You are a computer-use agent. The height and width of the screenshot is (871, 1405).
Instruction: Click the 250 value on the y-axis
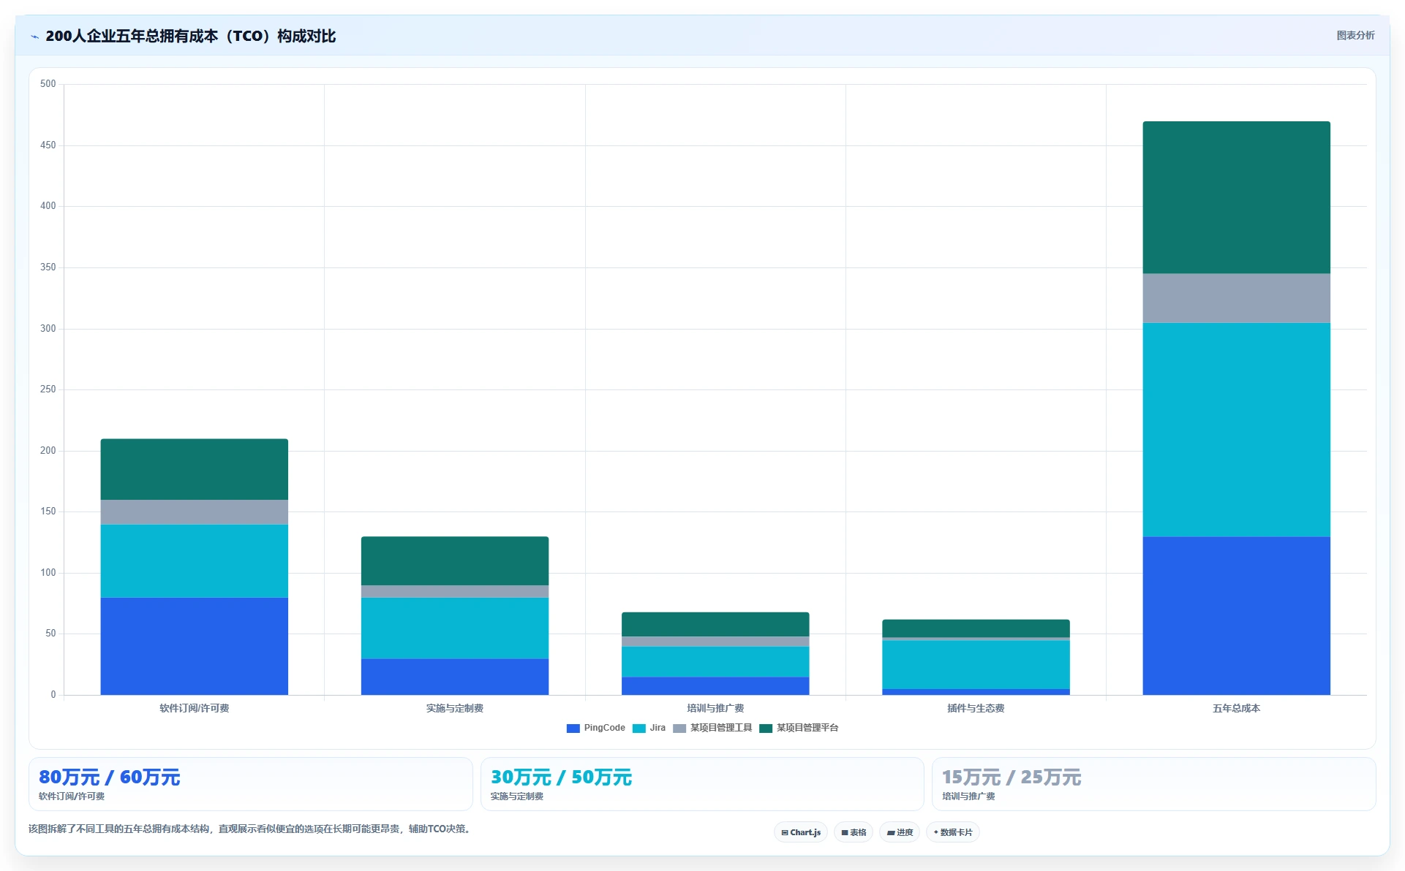pyautogui.click(x=48, y=389)
